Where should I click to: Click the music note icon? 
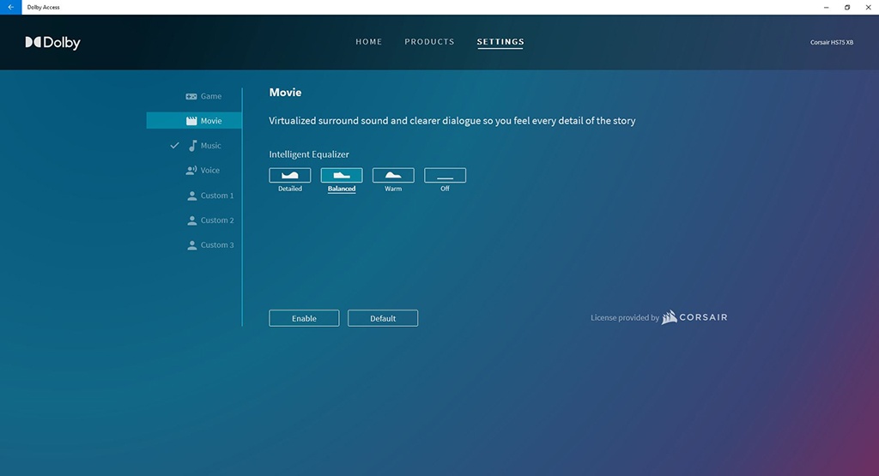pyautogui.click(x=193, y=146)
